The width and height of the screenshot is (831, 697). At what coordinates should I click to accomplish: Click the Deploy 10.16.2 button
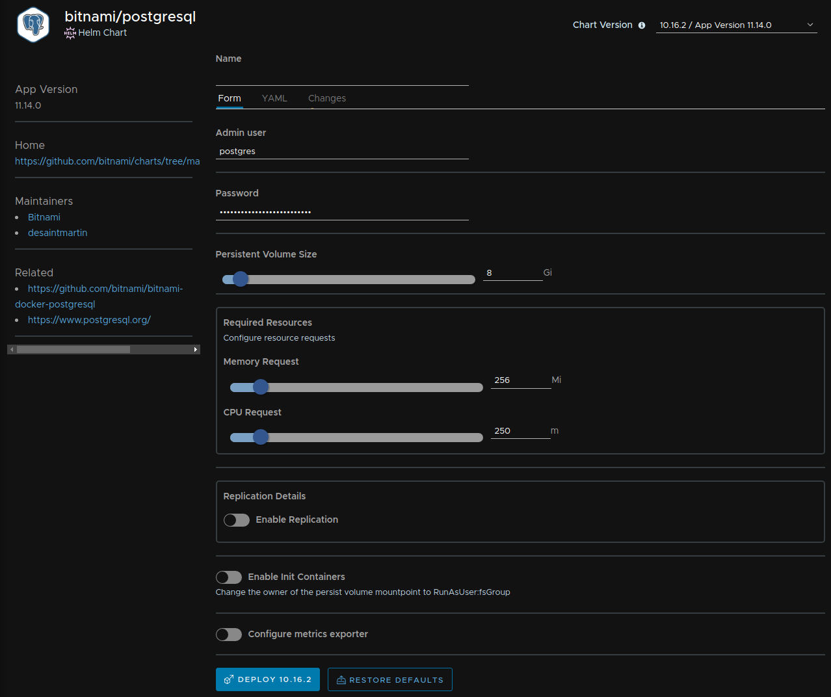click(x=268, y=679)
